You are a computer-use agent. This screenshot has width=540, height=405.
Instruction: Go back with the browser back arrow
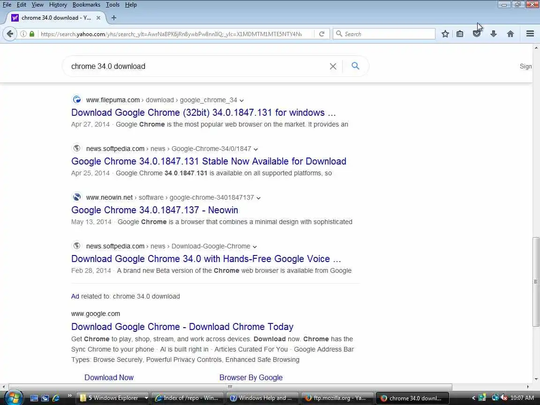[10, 34]
